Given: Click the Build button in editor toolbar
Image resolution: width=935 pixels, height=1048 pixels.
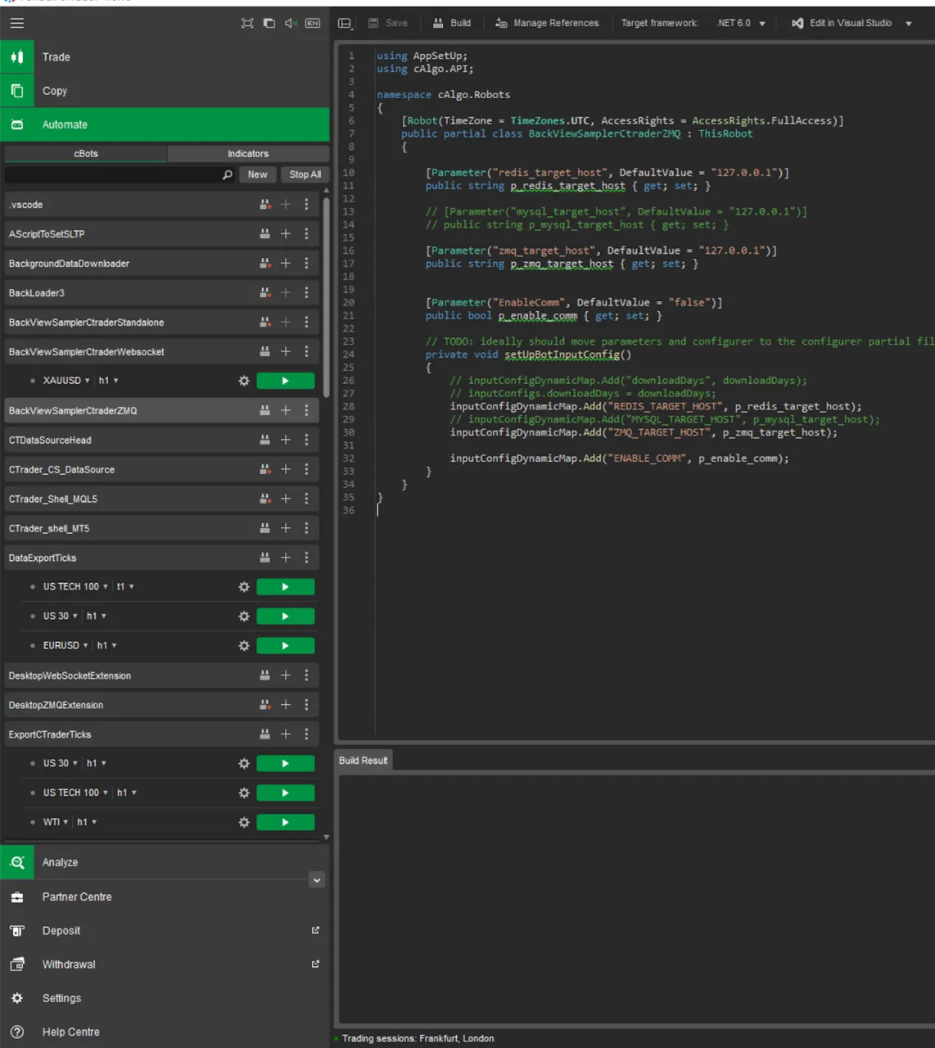Looking at the screenshot, I should (x=452, y=23).
